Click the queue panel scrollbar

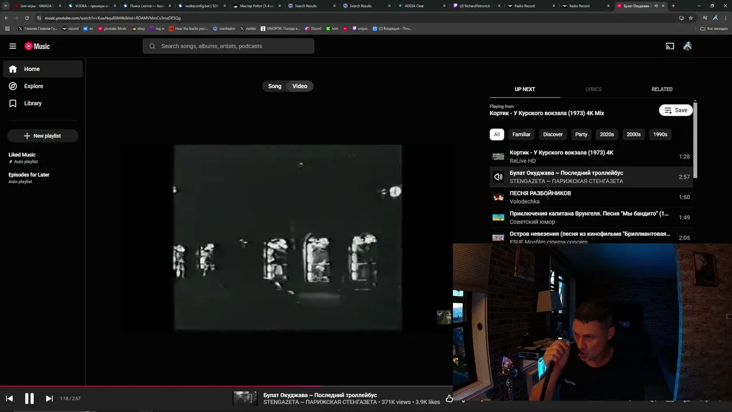695,140
